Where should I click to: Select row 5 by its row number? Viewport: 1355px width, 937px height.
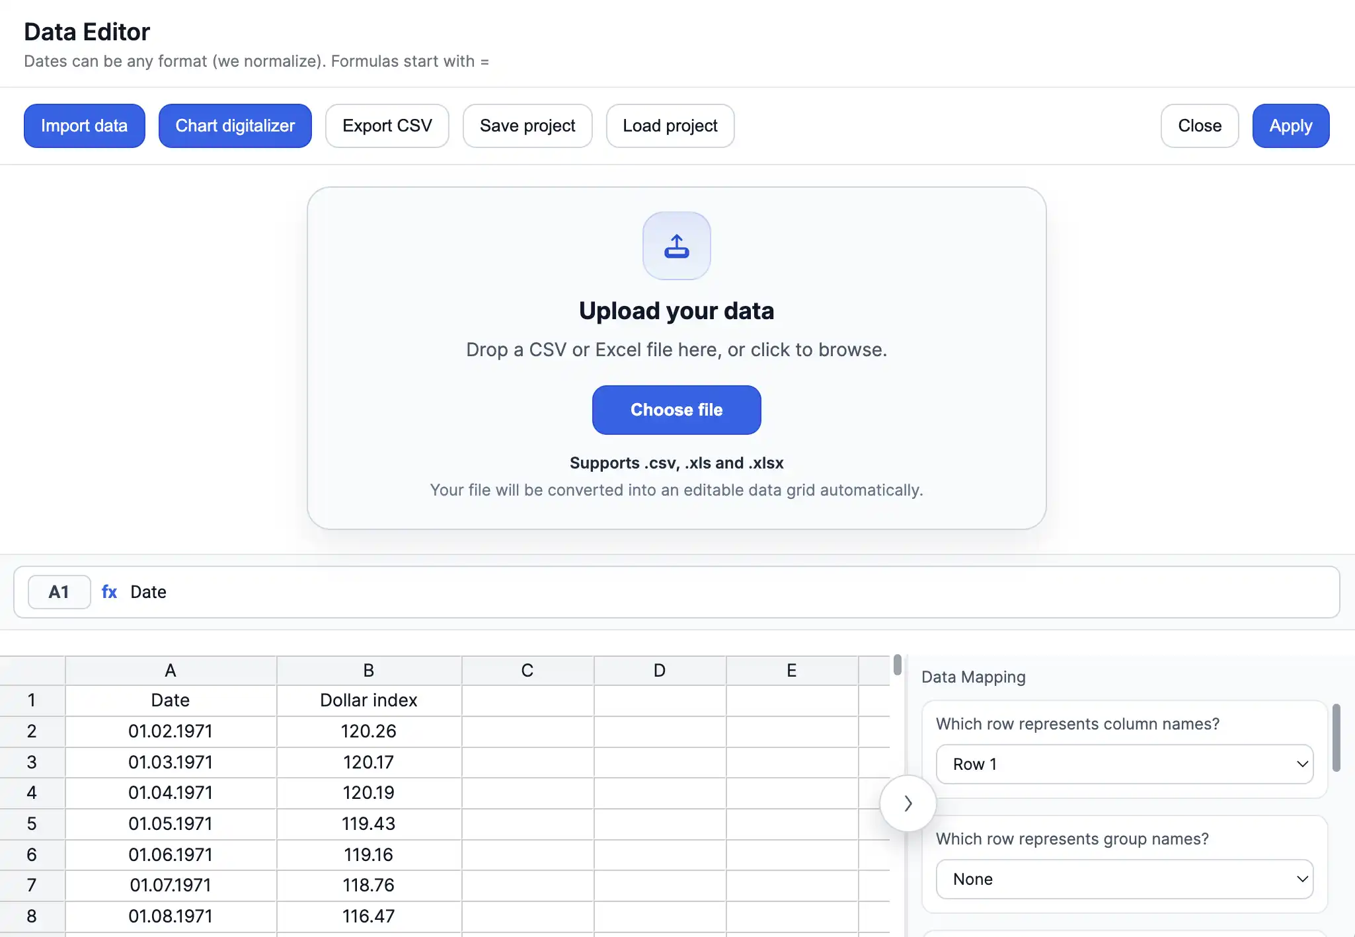click(x=32, y=823)
